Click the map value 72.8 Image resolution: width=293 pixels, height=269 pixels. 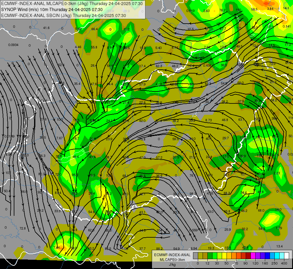point(23,228)
